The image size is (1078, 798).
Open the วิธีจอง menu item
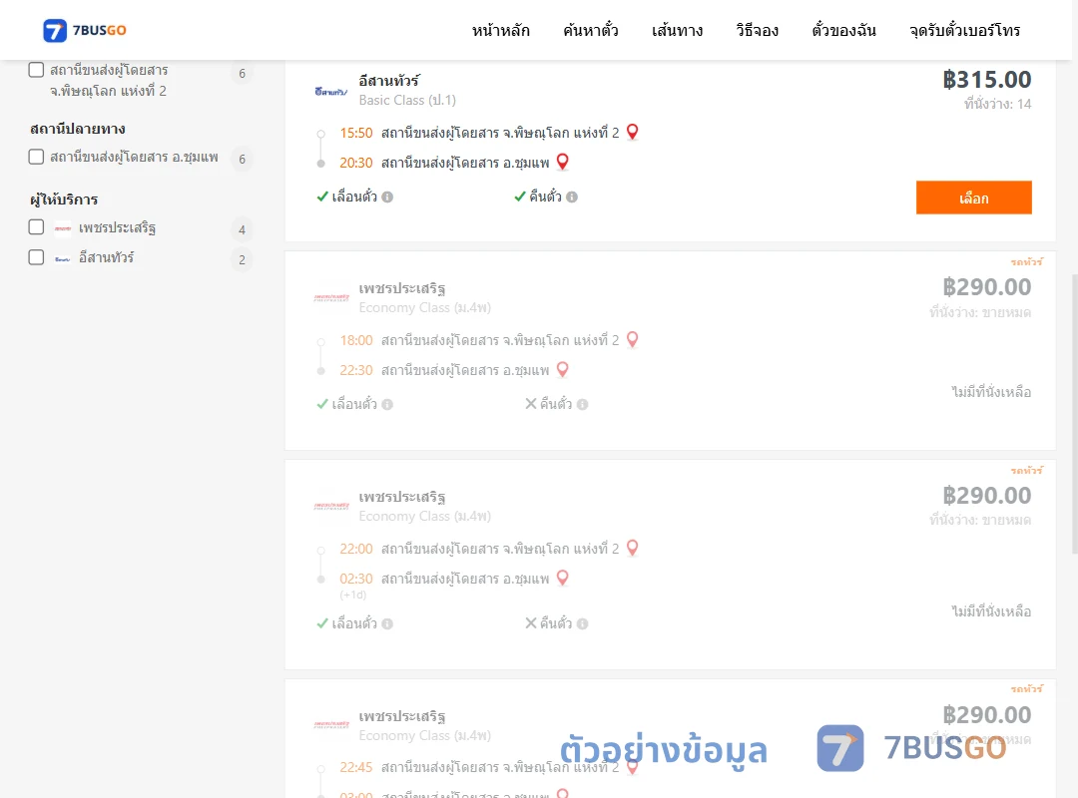[x=757, y=30]
